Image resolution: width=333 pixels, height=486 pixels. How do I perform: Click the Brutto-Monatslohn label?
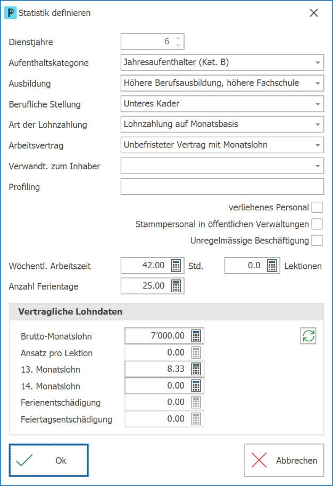[x=56, y=336]
